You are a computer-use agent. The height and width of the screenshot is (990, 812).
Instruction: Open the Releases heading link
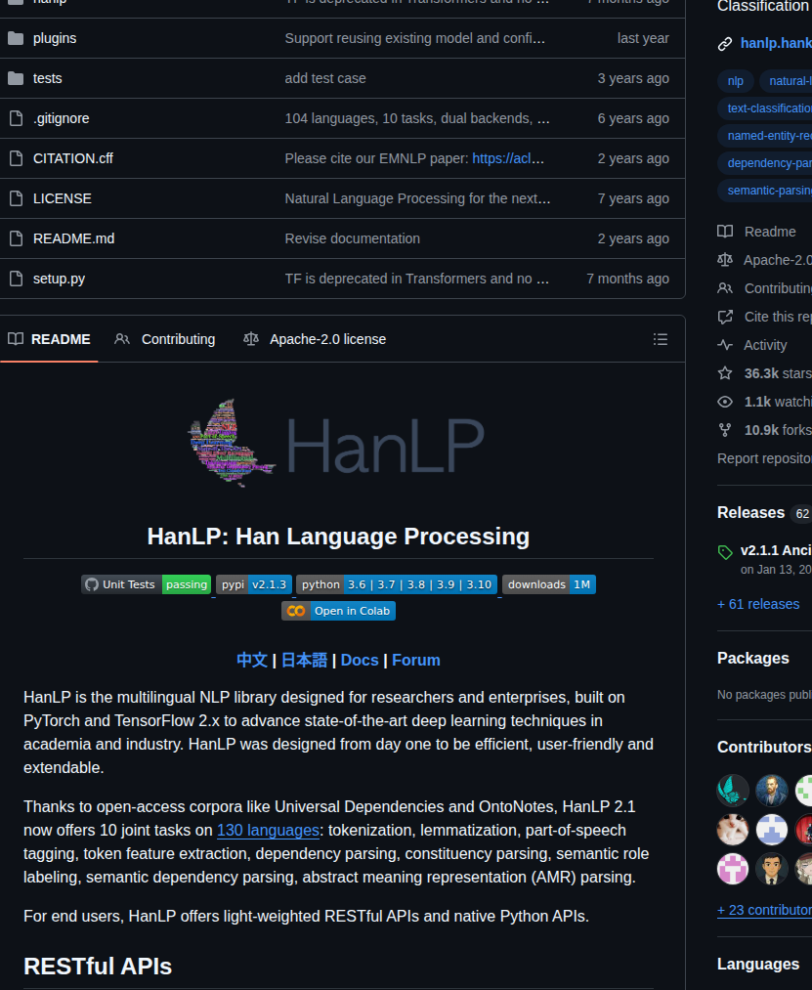(x=750, y=513)
